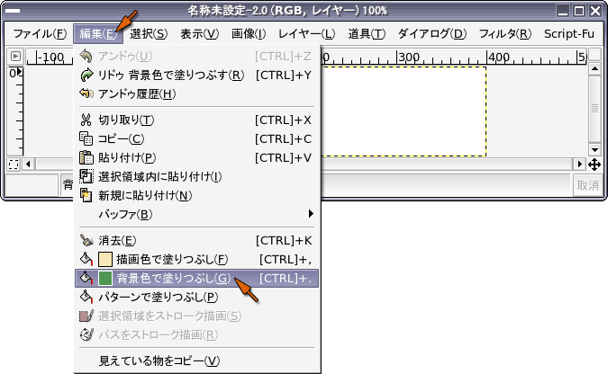Choose 見えている物をコピー from the menu

(159, 361)
